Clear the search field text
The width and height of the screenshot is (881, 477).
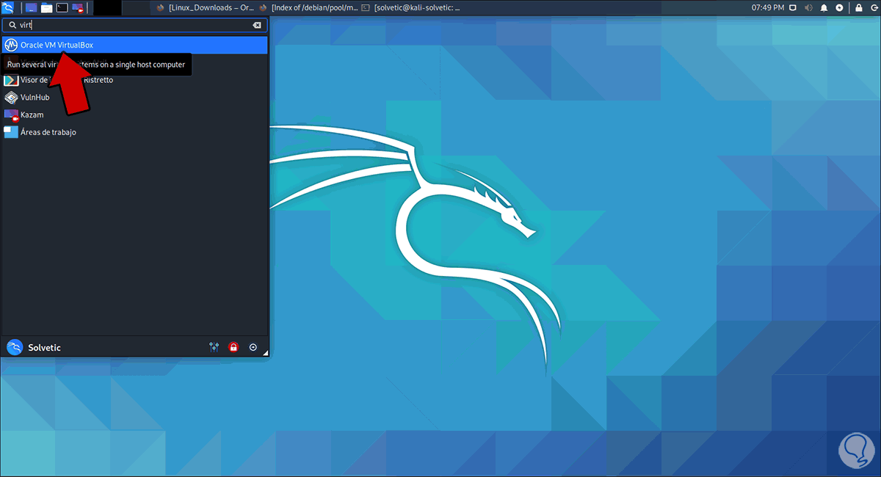click(x=257, y=25)
